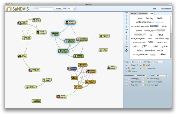Toggle the Organization relationship checkbox
177x115 pixels.
tap(126, 82)
